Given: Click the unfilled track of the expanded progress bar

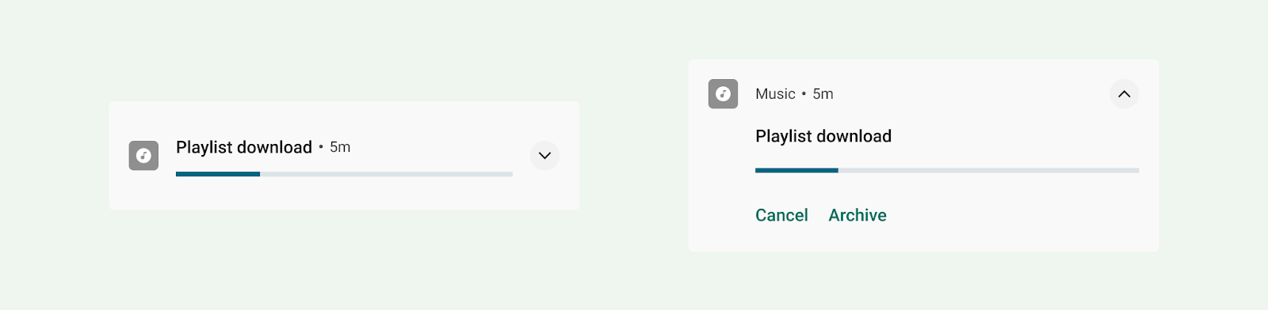Looking at the screenshot, I should click(x=988, y=170).
